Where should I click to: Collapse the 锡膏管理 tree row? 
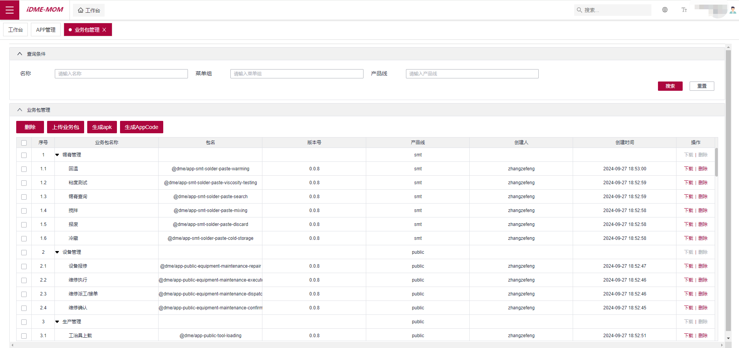[x=57, y=155]
